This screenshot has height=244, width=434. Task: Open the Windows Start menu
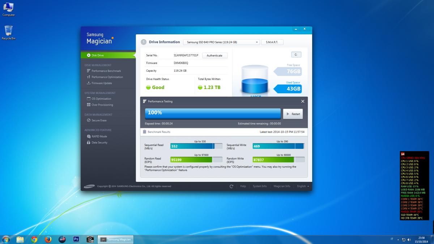[x=6, y=239]
